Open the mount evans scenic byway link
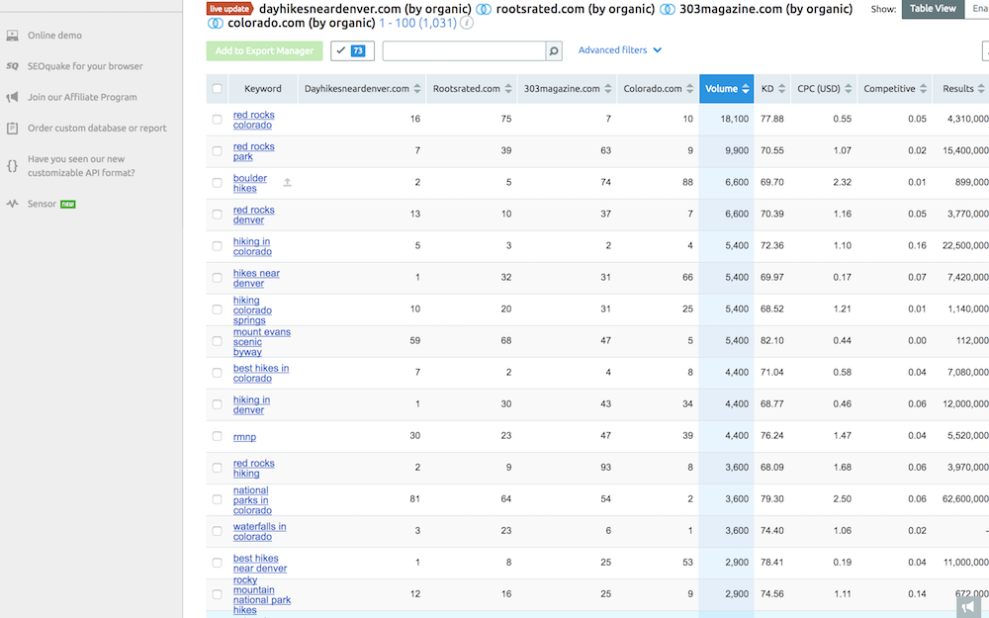This screenshot has width=989, height=618. 262,342
